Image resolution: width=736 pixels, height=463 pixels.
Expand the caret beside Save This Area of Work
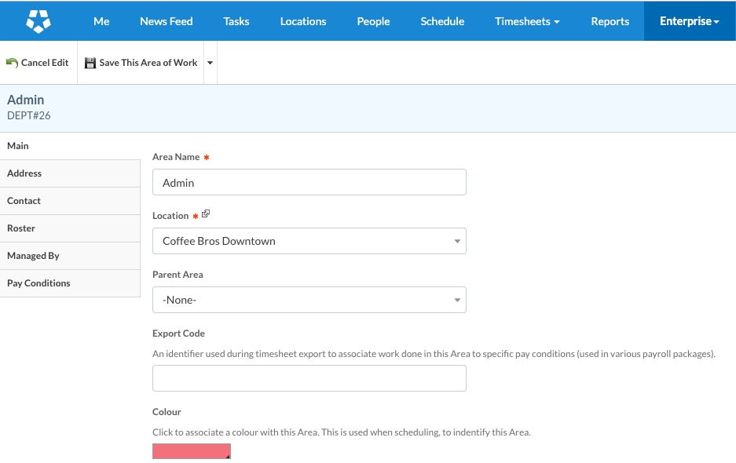point(209,62)
